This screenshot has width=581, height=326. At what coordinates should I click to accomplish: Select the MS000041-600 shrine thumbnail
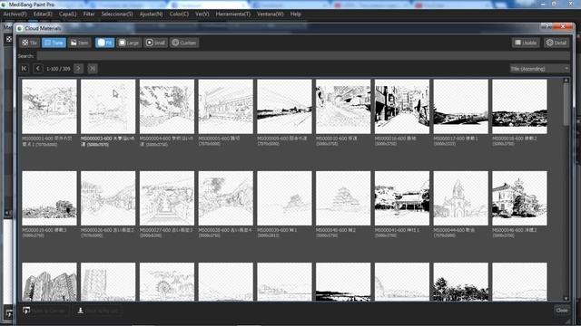[402, 198]
